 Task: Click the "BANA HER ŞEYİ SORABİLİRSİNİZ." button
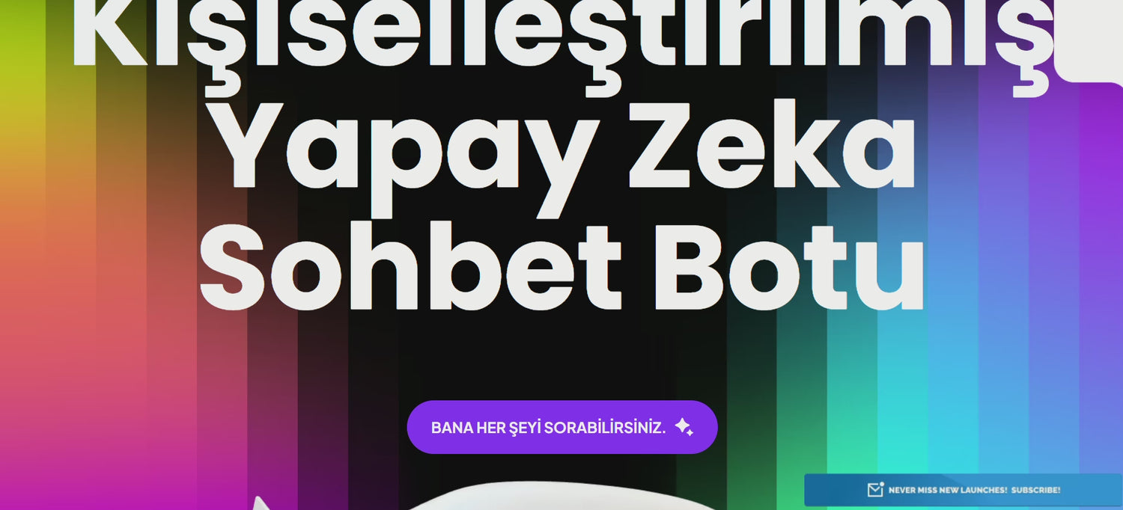562,427
